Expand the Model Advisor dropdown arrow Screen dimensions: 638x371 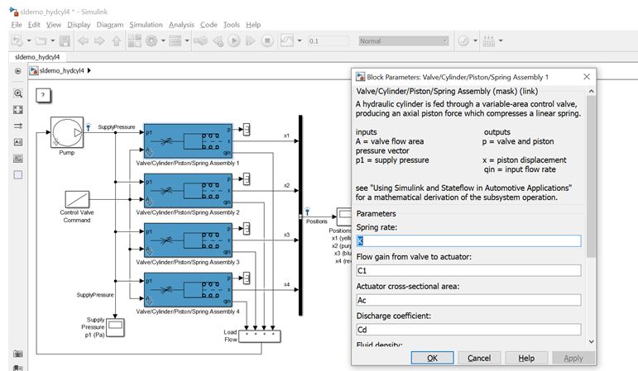pyautogui.click(x=475, y=40)
